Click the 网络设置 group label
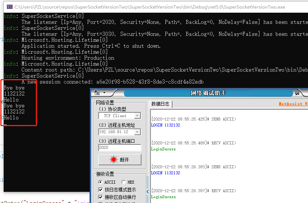Screen dimensions: 308x203 click(x=105, y=103)
